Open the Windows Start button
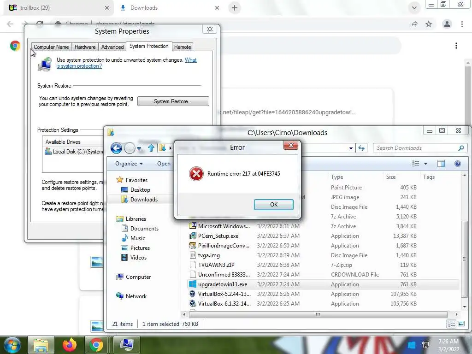Image resolution: width=472 pixels, height=354 pixels. click(x=12, y=345)
